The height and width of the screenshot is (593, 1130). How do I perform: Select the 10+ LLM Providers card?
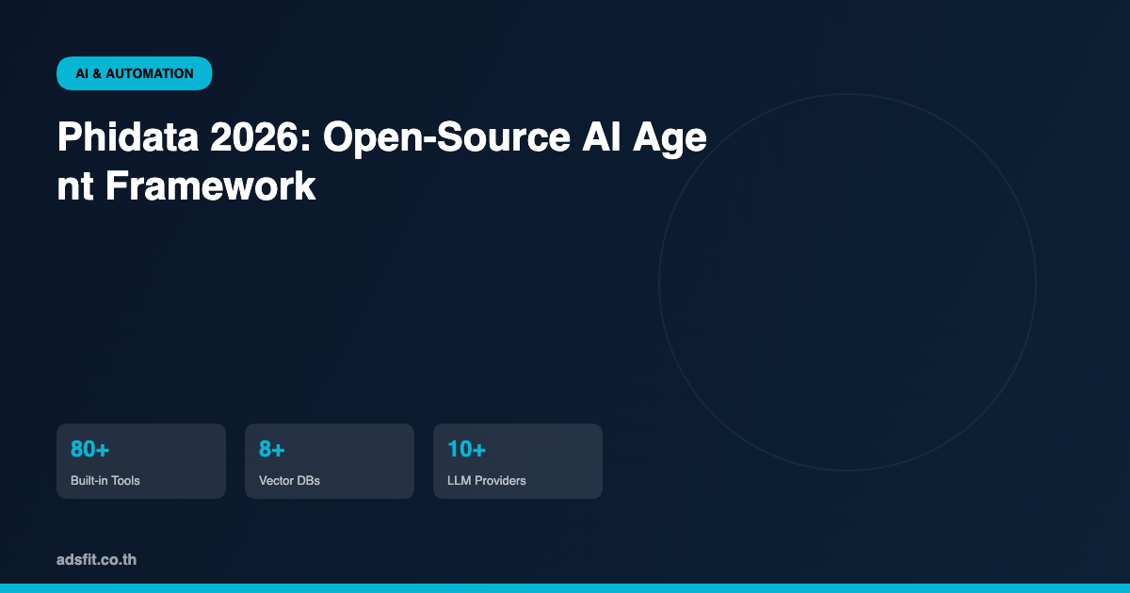(x=518, y=461)
